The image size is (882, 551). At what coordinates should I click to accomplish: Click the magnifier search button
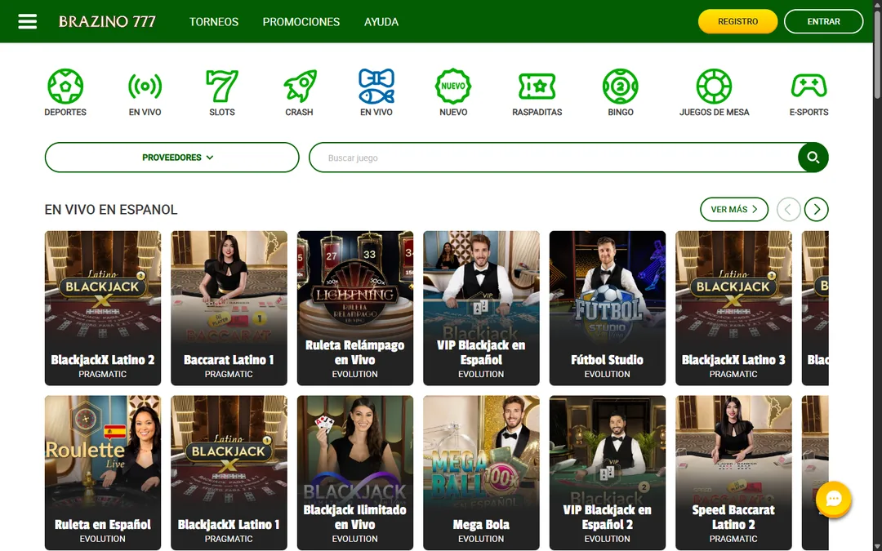[813, 158]
